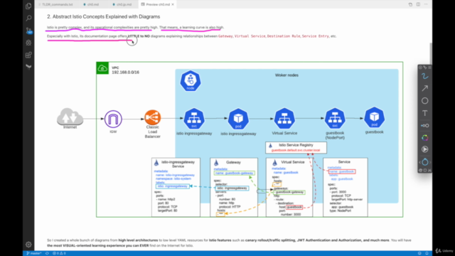Open Manage gear at activity bar bottom

tap(28, 245)
